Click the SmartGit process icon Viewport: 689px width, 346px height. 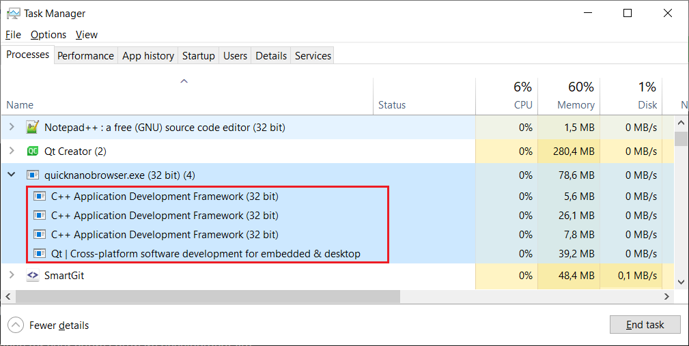pyautogui.click(x=32, y=276)
